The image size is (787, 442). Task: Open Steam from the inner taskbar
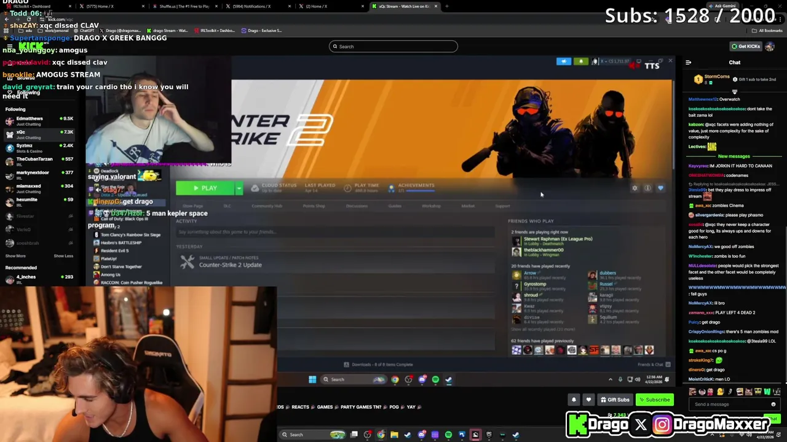(x=449, y=379)
